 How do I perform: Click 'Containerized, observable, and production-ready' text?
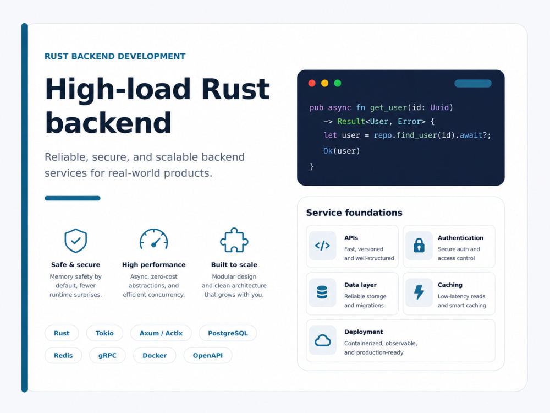(x=381, y=347)
